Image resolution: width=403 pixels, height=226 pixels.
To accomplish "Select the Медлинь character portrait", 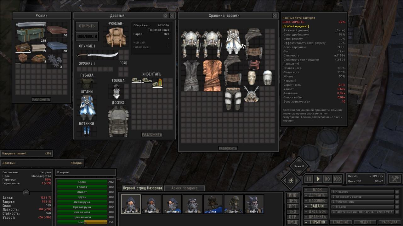I will point(151,204).
